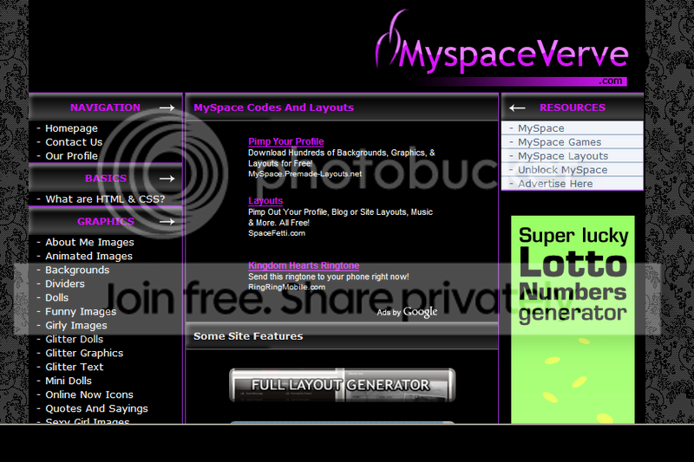Select the Dividers graphics link

coord(64,283)
